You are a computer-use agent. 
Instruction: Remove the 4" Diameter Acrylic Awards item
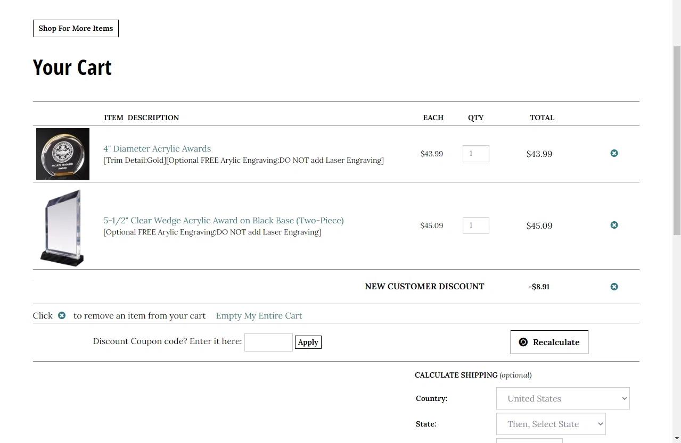[x=614, y=153]
